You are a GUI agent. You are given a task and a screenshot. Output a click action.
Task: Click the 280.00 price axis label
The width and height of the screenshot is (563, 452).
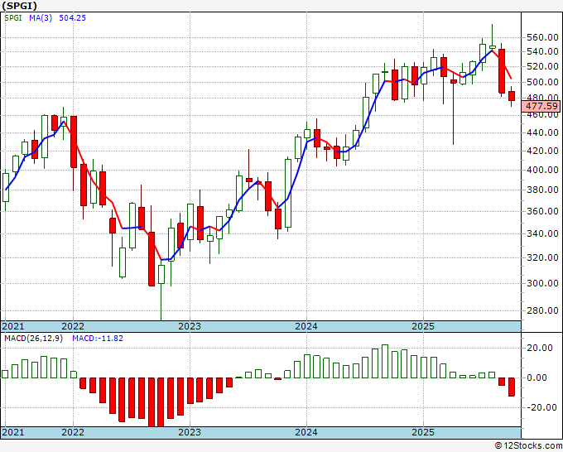pyautogui.click(x=542, y=310)
